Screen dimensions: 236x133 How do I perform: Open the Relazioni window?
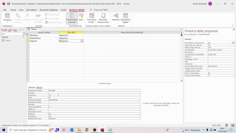point(116,17)
